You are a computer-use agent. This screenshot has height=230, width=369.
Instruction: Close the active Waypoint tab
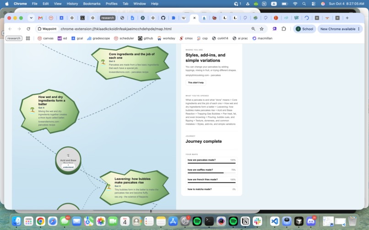(x=195, y=18)
